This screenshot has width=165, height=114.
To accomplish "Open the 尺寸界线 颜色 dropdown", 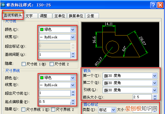I will pyautogui.click(x=73, y=78).
